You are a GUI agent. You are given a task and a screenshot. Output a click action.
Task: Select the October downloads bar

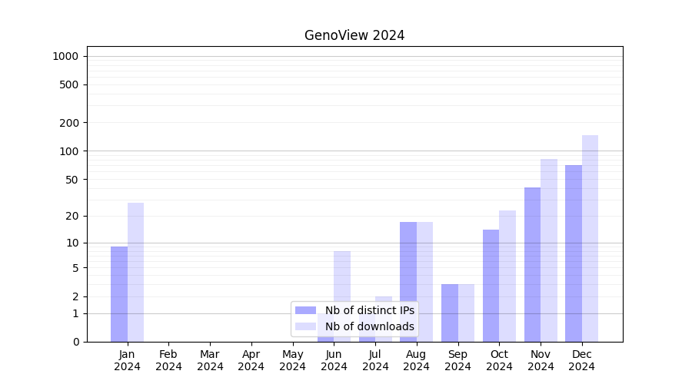(507, 276)
